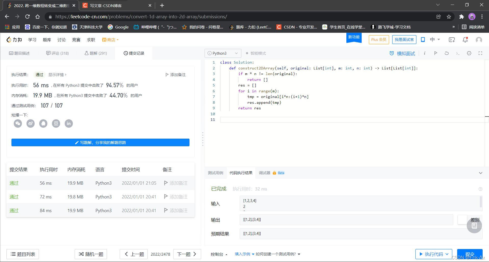489x262 pixels.
Task: Add note to 72 ms submission row
Action: pos(176,197)
